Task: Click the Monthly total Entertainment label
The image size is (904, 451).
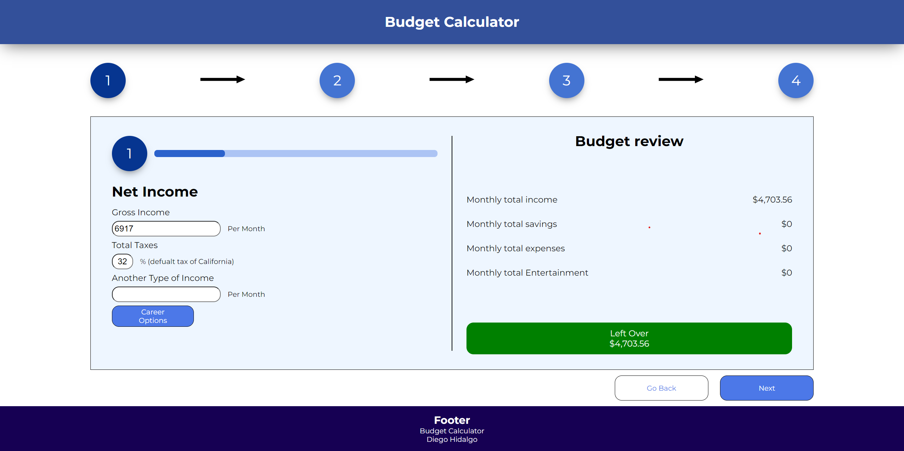Action: tap(528, 273)
